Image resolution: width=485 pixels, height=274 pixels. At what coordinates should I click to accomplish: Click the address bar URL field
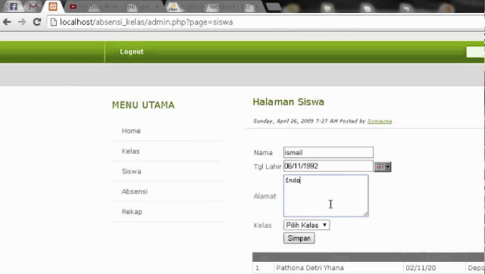[266, 22]
